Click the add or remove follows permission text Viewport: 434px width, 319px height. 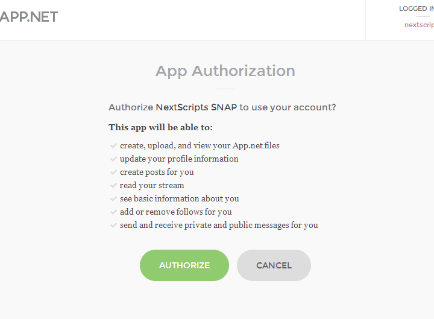tap(176, 212)
